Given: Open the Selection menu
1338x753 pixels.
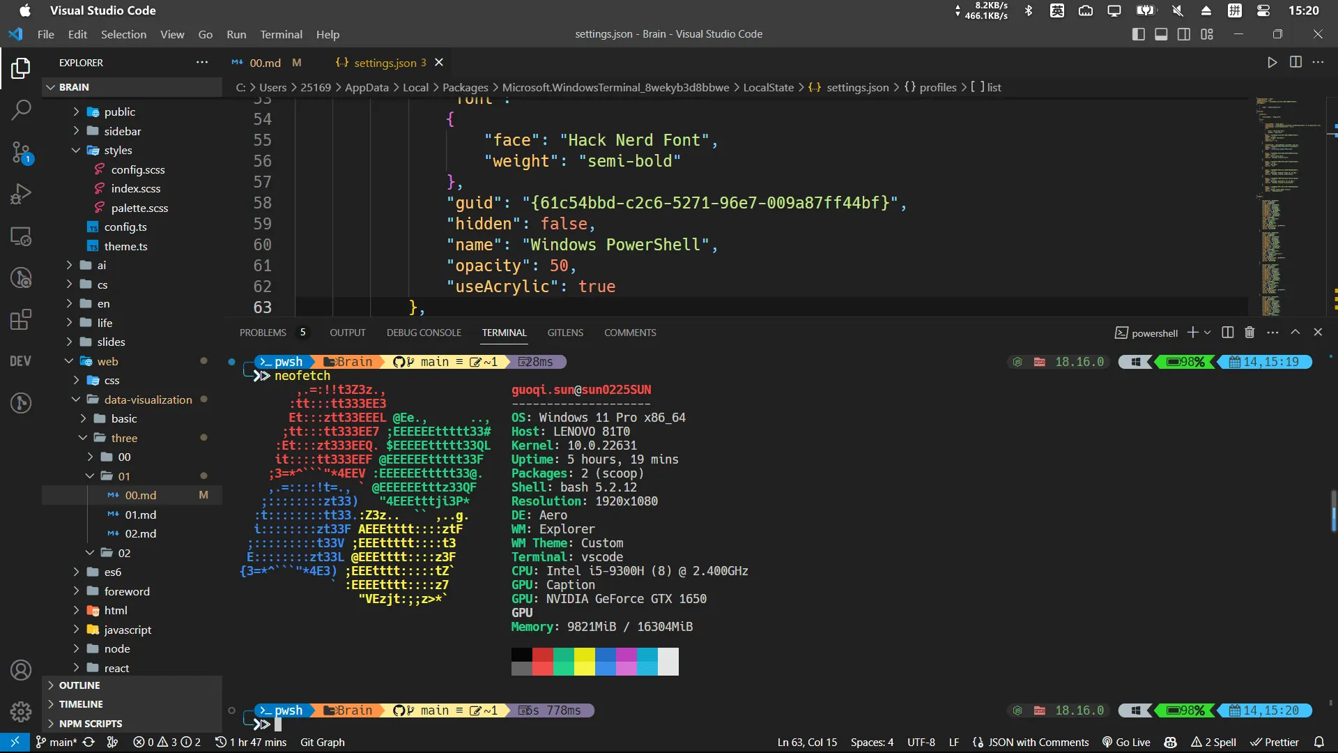Looking at the screenshot, I should [123, 34].
